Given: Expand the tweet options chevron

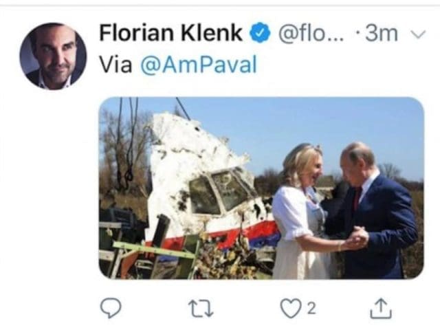Looking at the screenshot, I should [417, 33].
